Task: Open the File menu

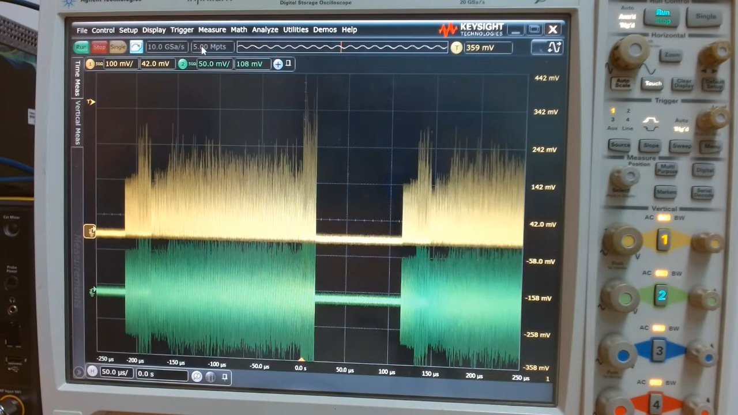Action: point(82,30)
